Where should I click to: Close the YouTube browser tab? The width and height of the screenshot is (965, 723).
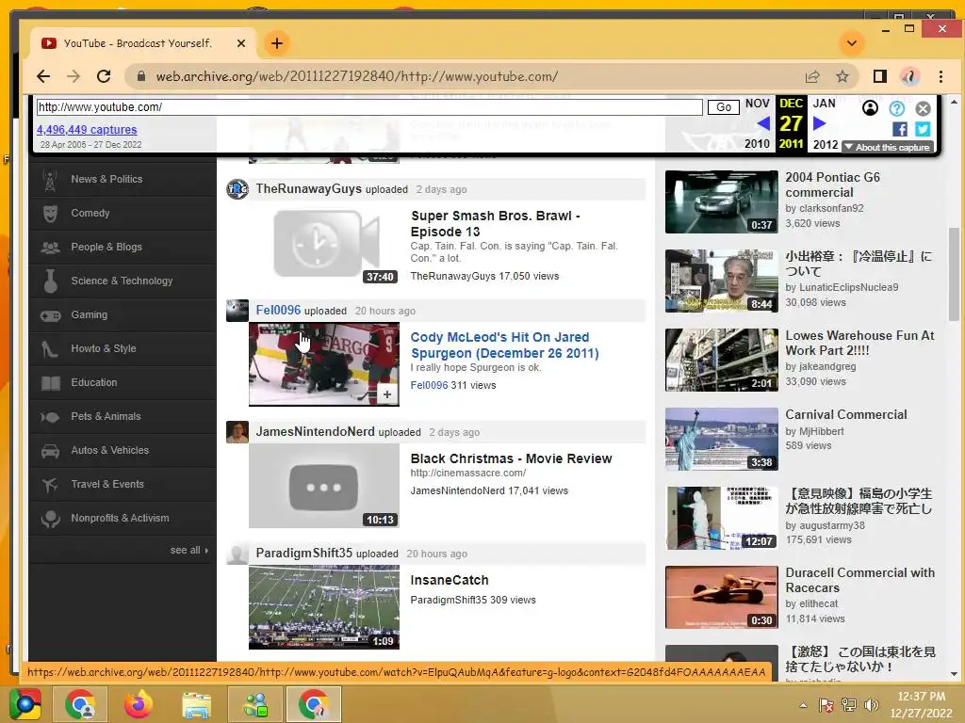241,43
